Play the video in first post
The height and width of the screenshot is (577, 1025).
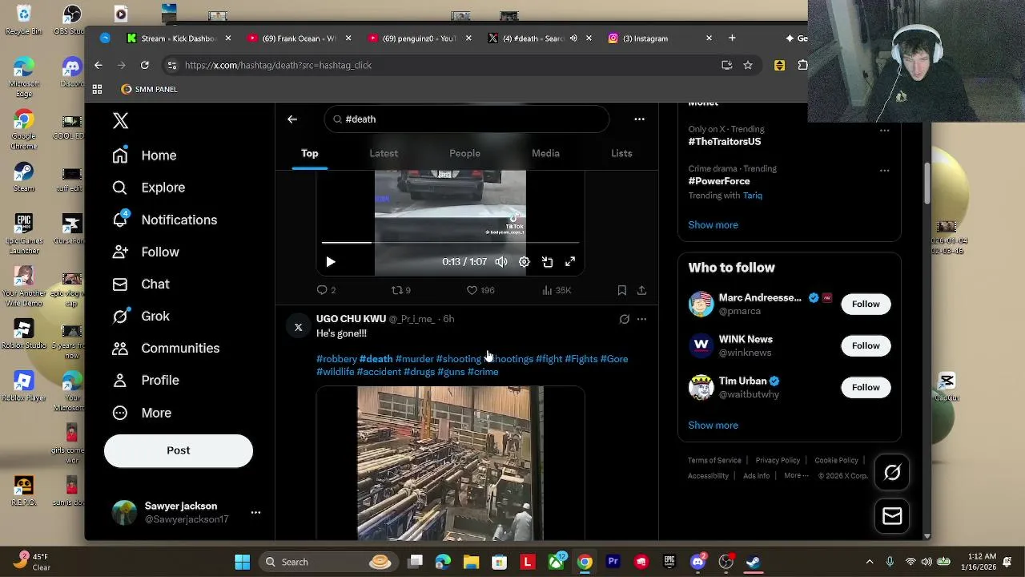[331, 261]
